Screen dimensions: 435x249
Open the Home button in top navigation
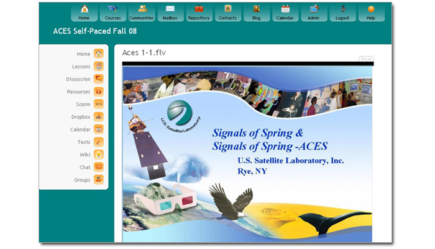[x=85, y=13]
